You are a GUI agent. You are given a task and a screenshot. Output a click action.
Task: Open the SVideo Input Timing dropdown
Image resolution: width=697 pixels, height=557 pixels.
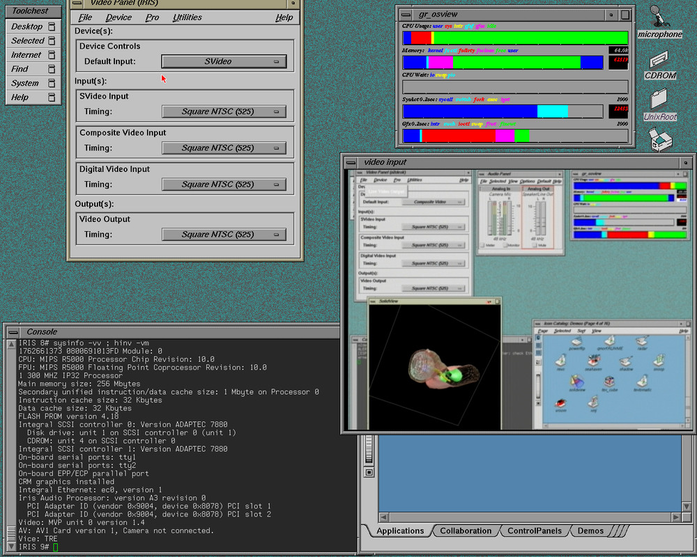pos(223,111)
